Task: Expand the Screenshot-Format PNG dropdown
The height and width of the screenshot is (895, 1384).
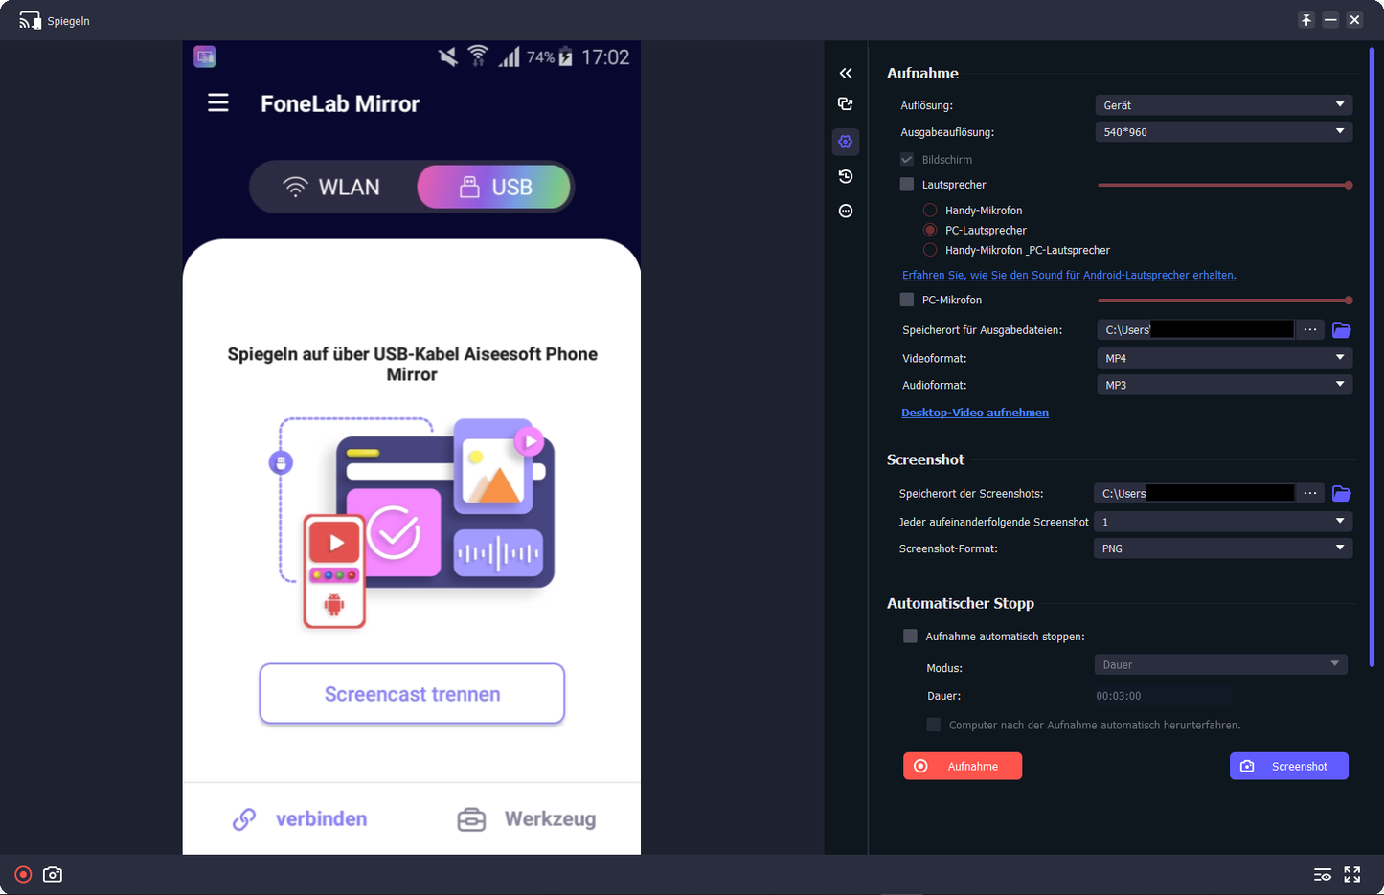Action: tap(1223, 548)
